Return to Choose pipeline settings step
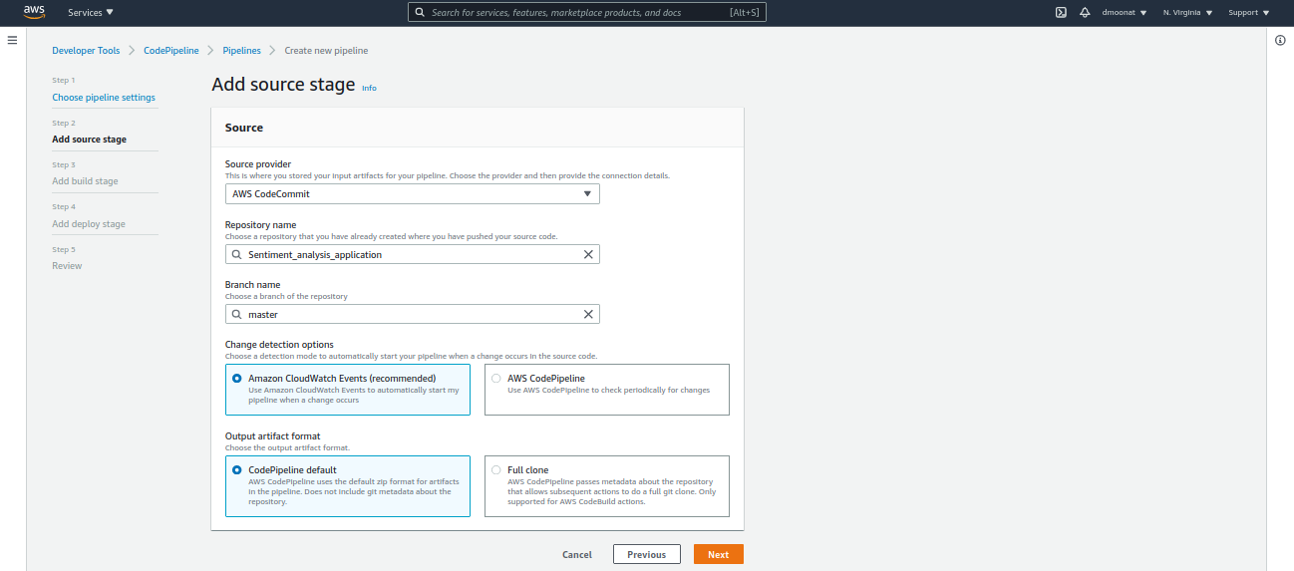Image resolution: width=1294 pixels, height=571 pixels. [x=104, y=98]
